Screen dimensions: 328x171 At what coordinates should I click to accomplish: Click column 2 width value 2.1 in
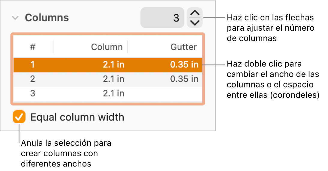pyautogui.click(x=113, y=79)
